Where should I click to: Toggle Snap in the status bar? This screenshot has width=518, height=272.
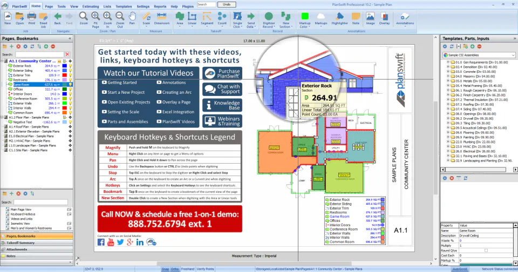pos(165,269)
